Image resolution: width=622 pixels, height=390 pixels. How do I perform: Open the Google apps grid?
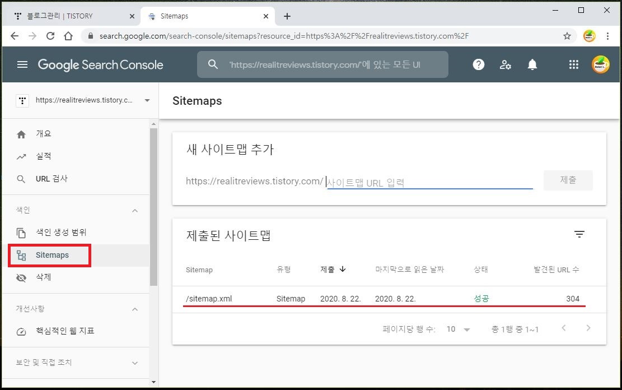pos(574,64)
